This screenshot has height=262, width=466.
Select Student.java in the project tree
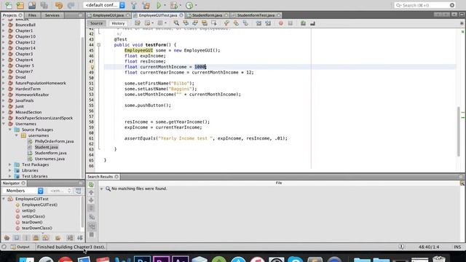46,147
